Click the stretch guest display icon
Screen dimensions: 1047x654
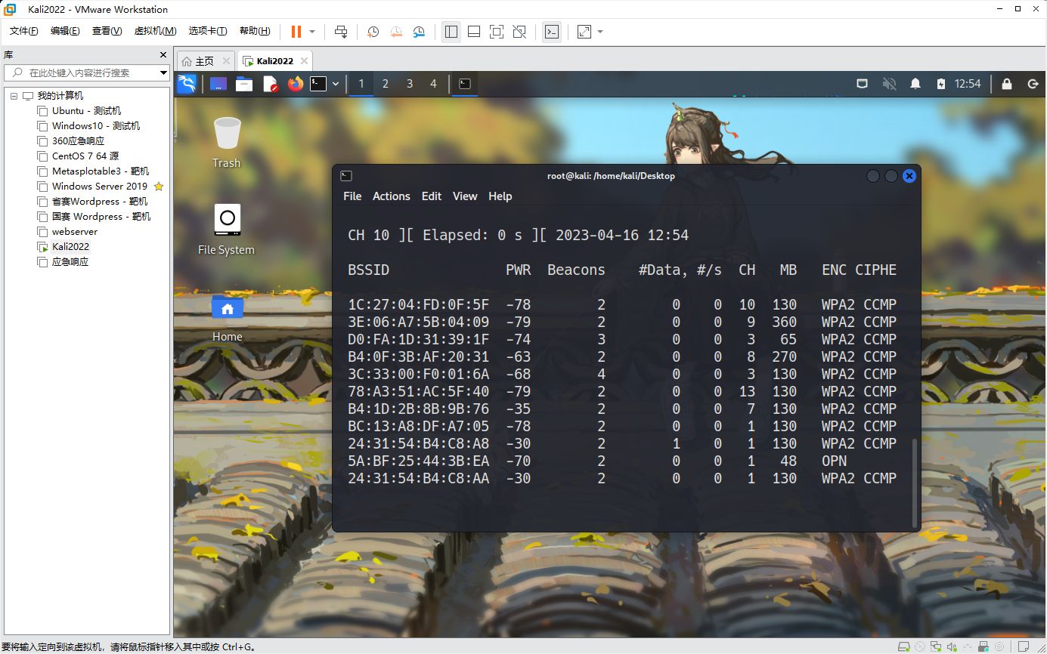tap(584, 32)
